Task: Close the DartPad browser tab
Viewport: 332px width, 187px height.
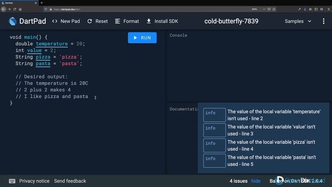Action: 36,3
